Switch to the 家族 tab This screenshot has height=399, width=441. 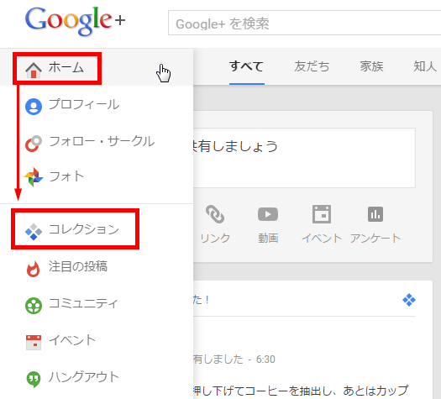(x=371, y=66)
